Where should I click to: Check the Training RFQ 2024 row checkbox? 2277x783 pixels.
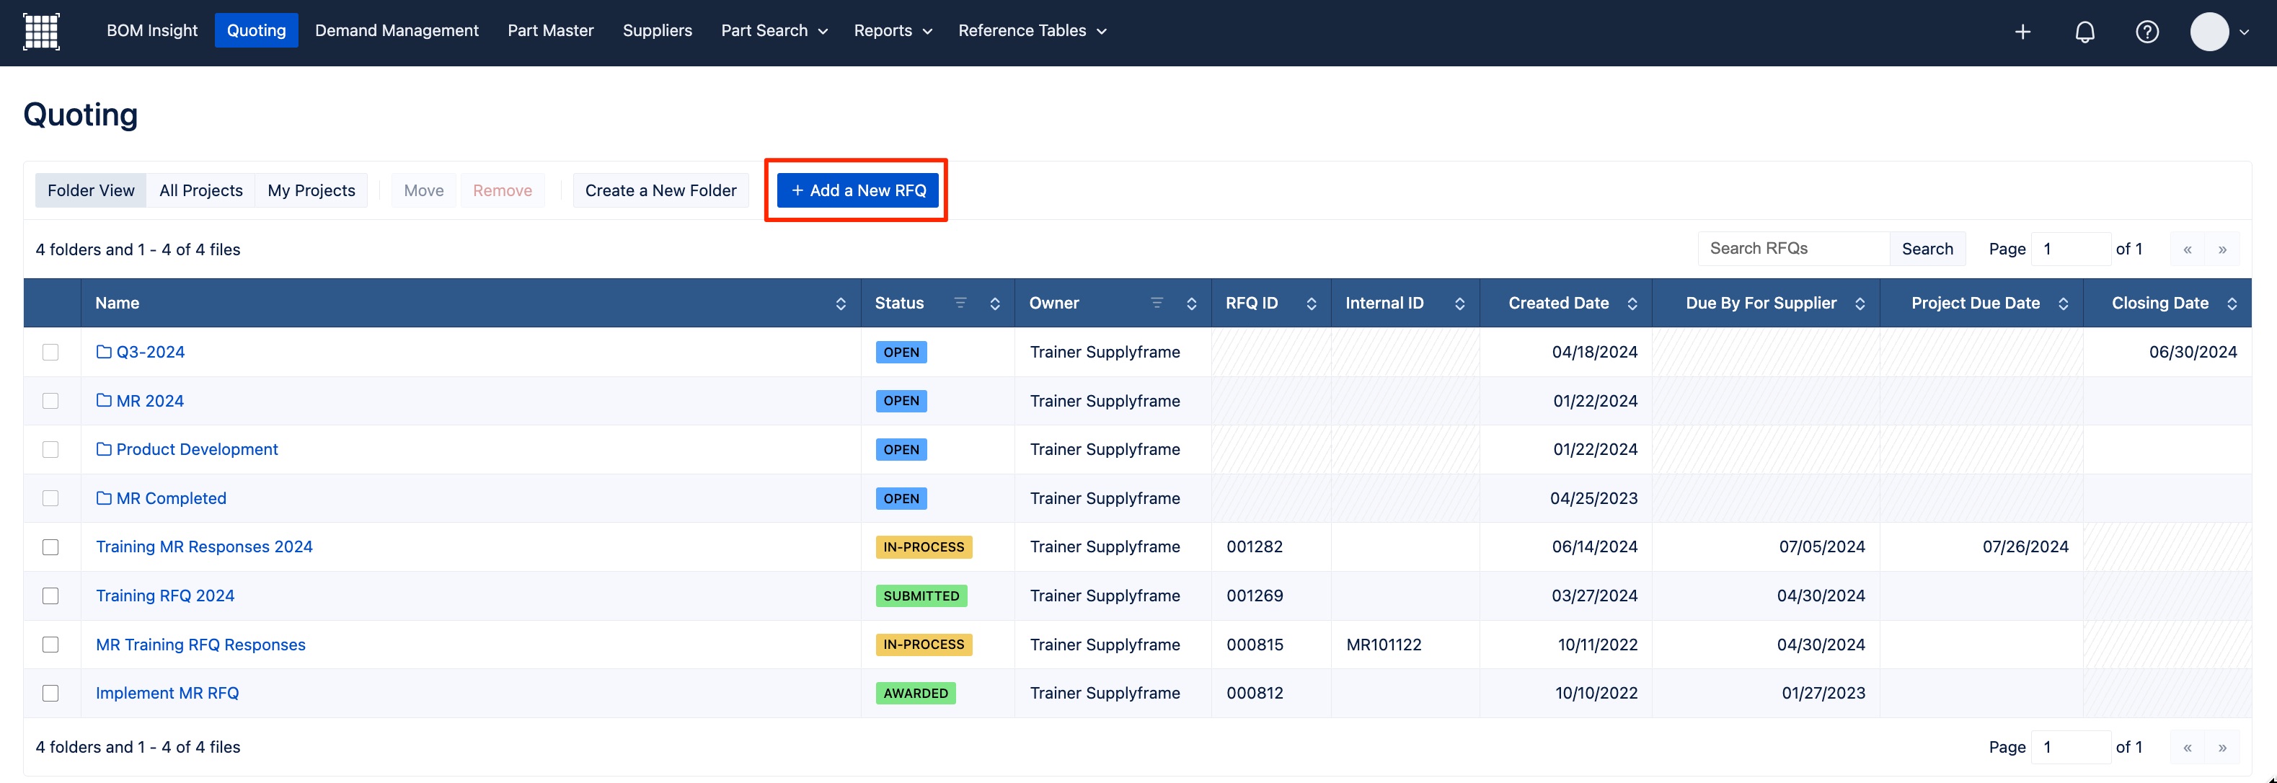tap(50, 596)
